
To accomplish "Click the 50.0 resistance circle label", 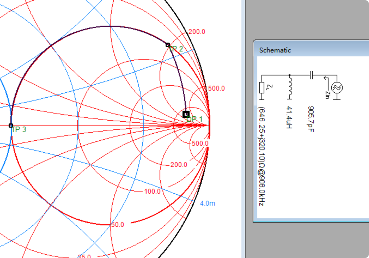I will (117, 225).
